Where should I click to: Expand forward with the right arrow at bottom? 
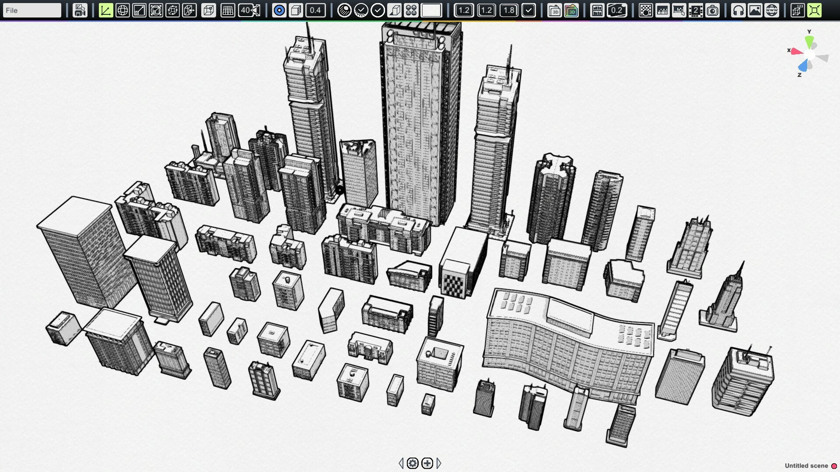click(x=440, y=463)
